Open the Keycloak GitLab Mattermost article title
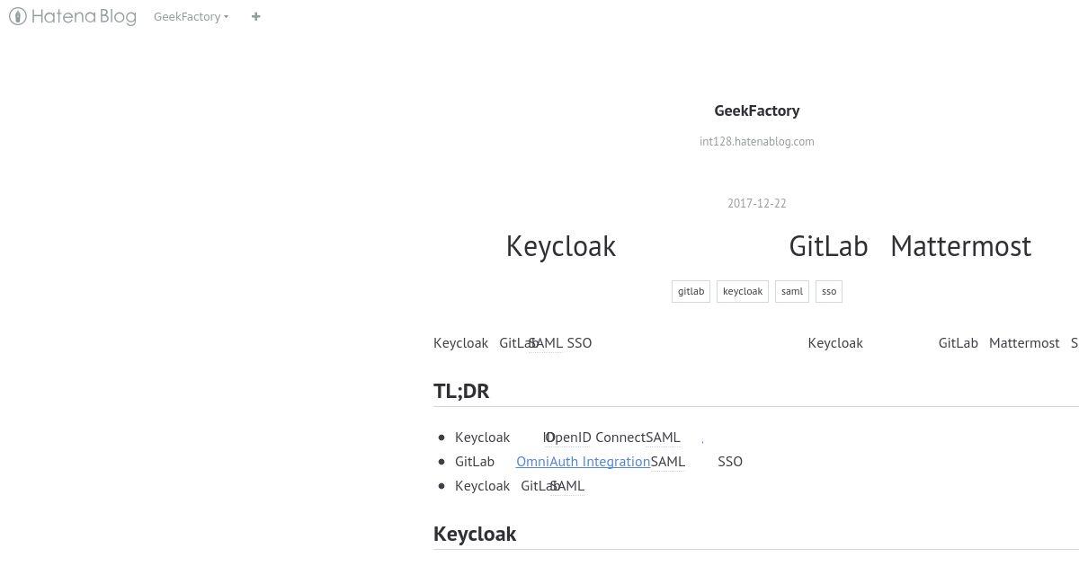The width and height of the screenshot is (1079, 566). click(769, 246)
